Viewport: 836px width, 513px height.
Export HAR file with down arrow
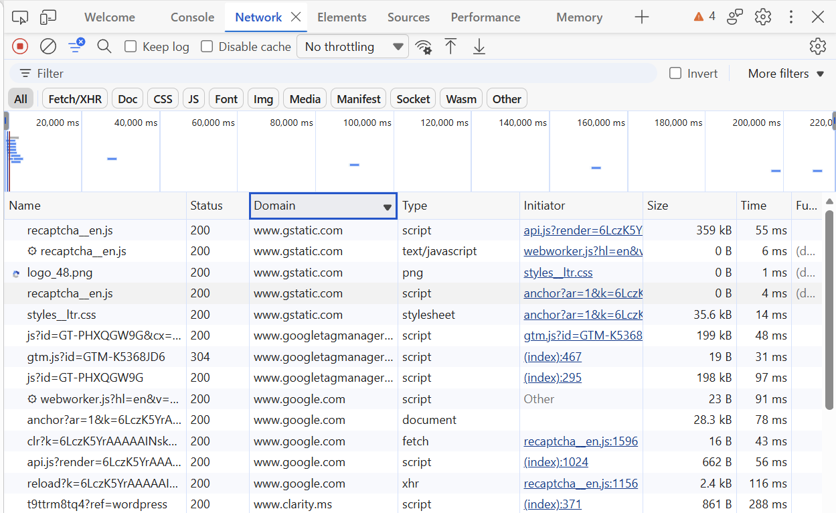[479, 46]
